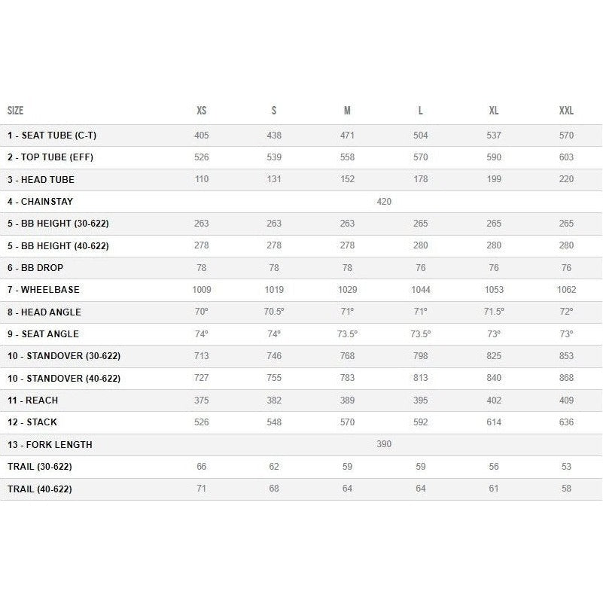Screen dimensions: 603x603
Task: Select the '1 - SEAT TUBE (C-T)' row label
Action: (52, 136)
